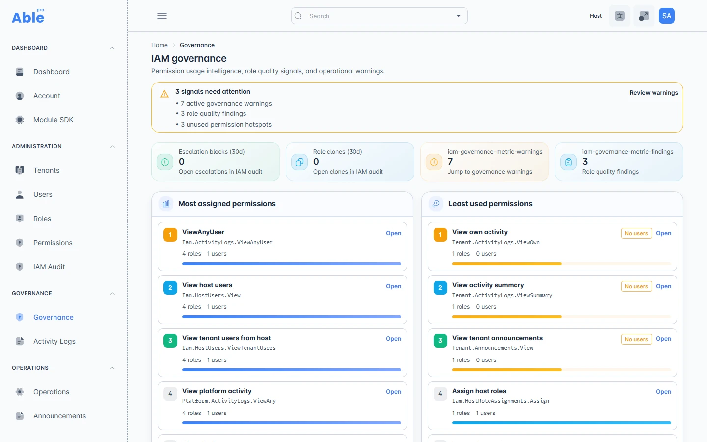This screenshot has width=707, height=442.
Task: Click the Least used permissions key icon
Action: point(436,204)
